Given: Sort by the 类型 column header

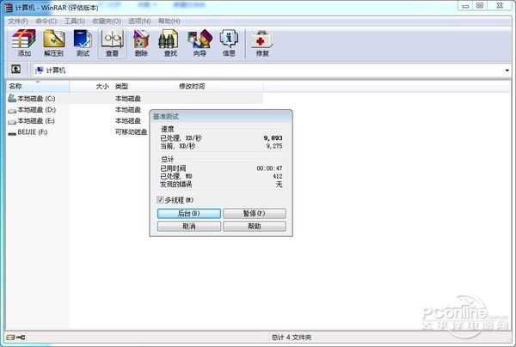Looking at the screenshot, I should (144, 87).
